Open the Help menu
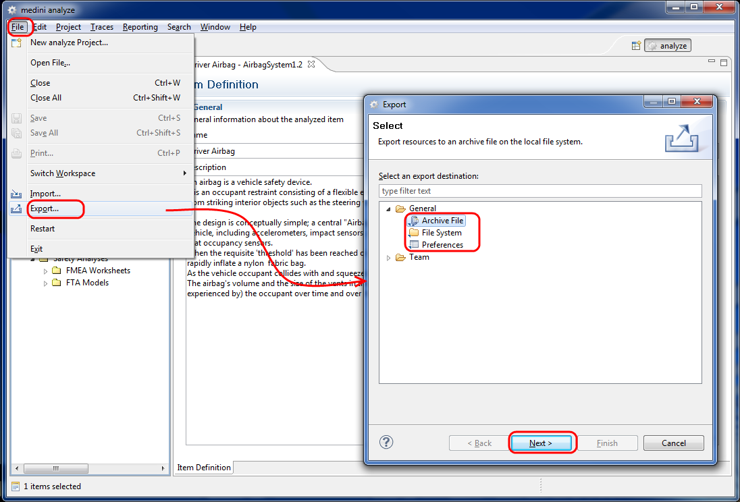This screenshot has height=502, width=740. pos(248,27)
